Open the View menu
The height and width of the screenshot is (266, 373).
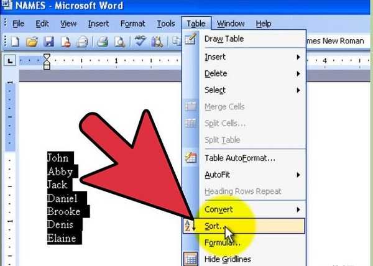[68, 24]
